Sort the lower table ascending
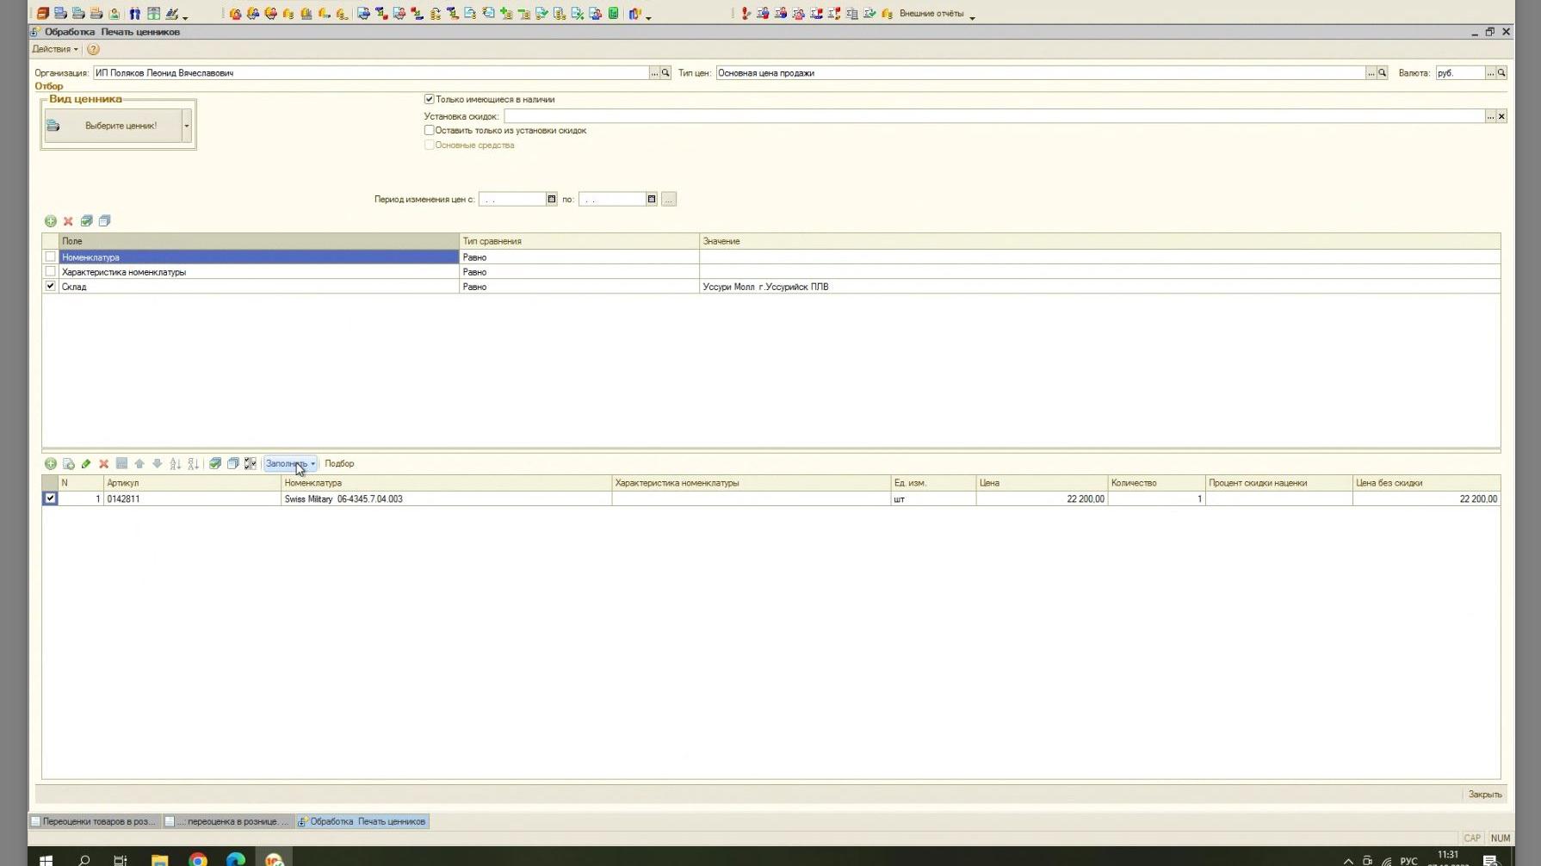This screenshot has width=1541, height=866. (176, 464)
